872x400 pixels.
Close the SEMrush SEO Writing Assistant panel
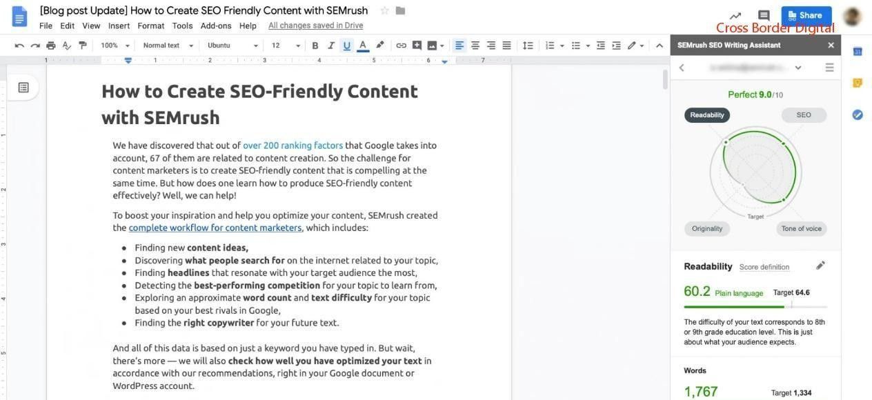tap(831, 45)
